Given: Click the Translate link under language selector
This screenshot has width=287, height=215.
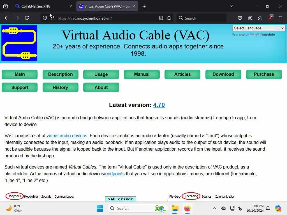Looking at the screenshot, I should click(267, 34).
